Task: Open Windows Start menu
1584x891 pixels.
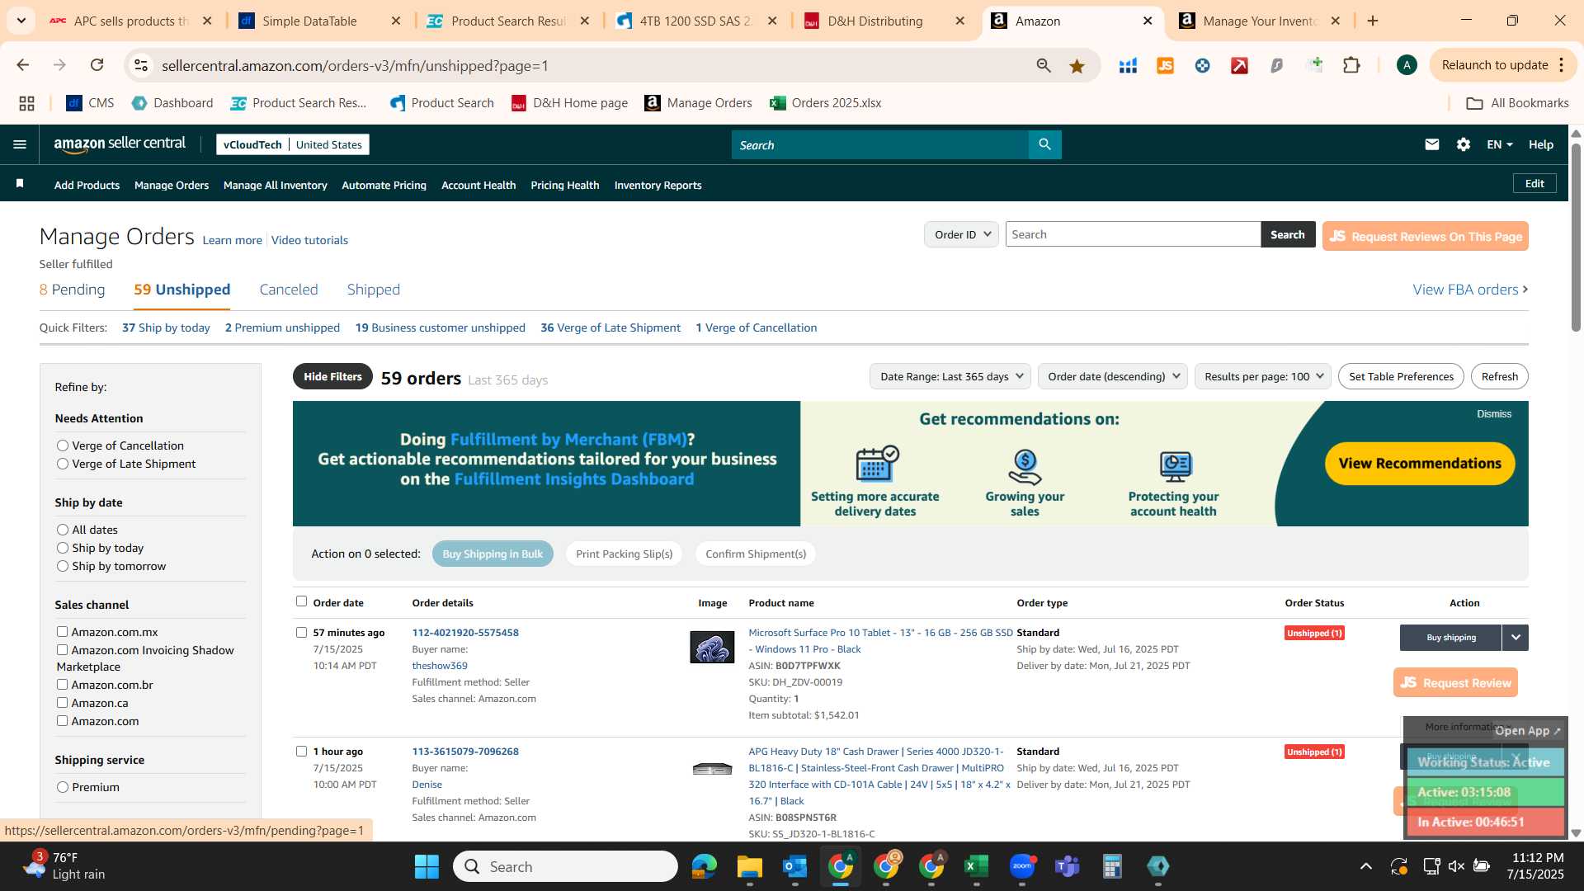Action: [x=427, y=866]
